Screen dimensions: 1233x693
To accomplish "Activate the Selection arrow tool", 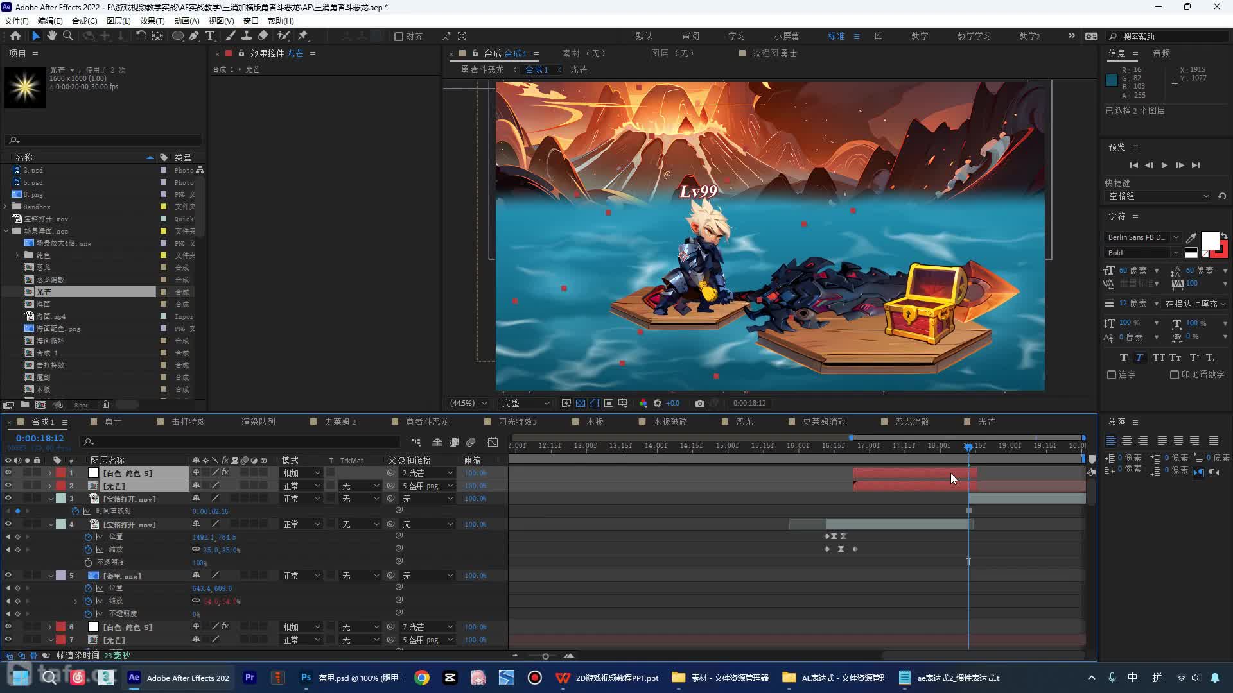I will 36,36.
